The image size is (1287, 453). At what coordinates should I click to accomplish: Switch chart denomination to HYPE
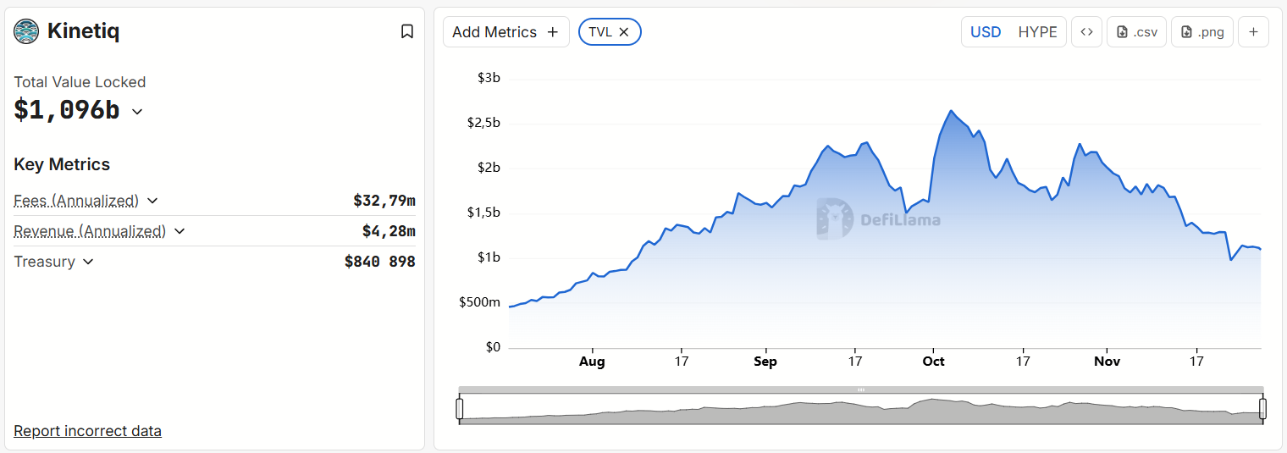click(1037, 32)
